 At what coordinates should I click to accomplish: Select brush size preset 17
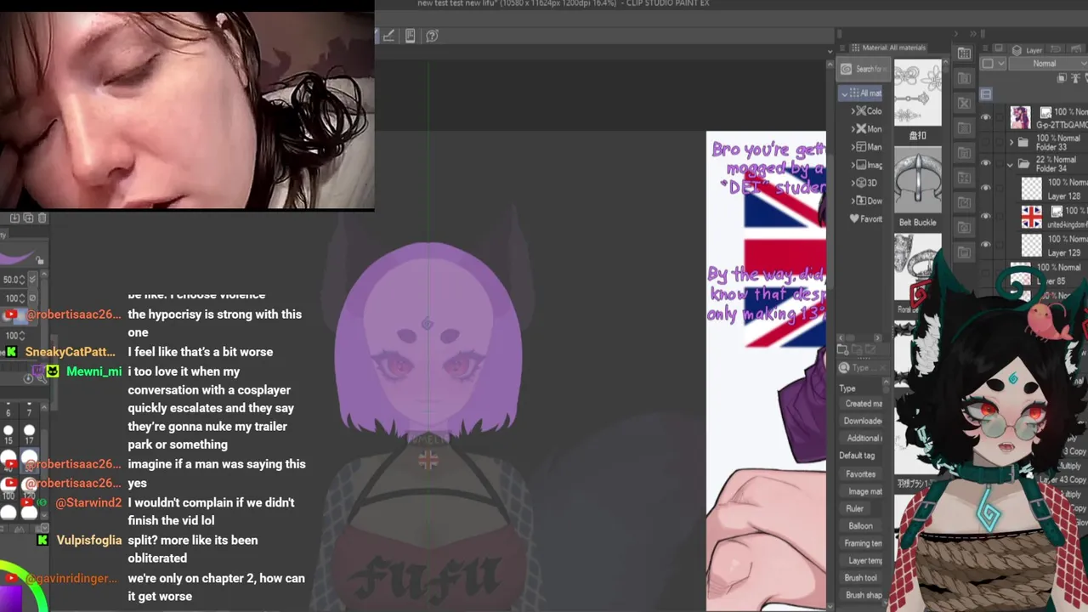(x=29, y=435)
